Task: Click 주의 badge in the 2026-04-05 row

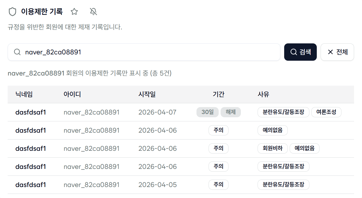Action: (218, 185)
